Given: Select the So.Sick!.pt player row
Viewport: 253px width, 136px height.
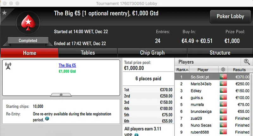Looking at the screenshot, I should (200, 77).
